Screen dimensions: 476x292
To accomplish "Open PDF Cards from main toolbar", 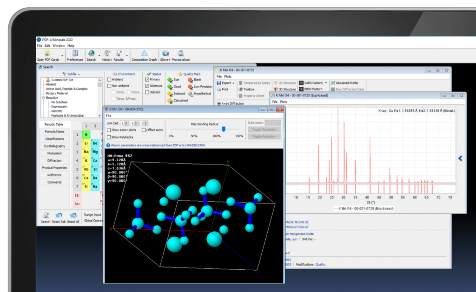I will tap(48, 56).
